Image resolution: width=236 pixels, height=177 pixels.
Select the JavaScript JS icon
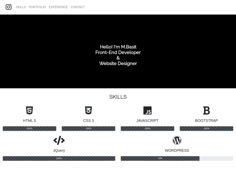[x=148, y=111]
